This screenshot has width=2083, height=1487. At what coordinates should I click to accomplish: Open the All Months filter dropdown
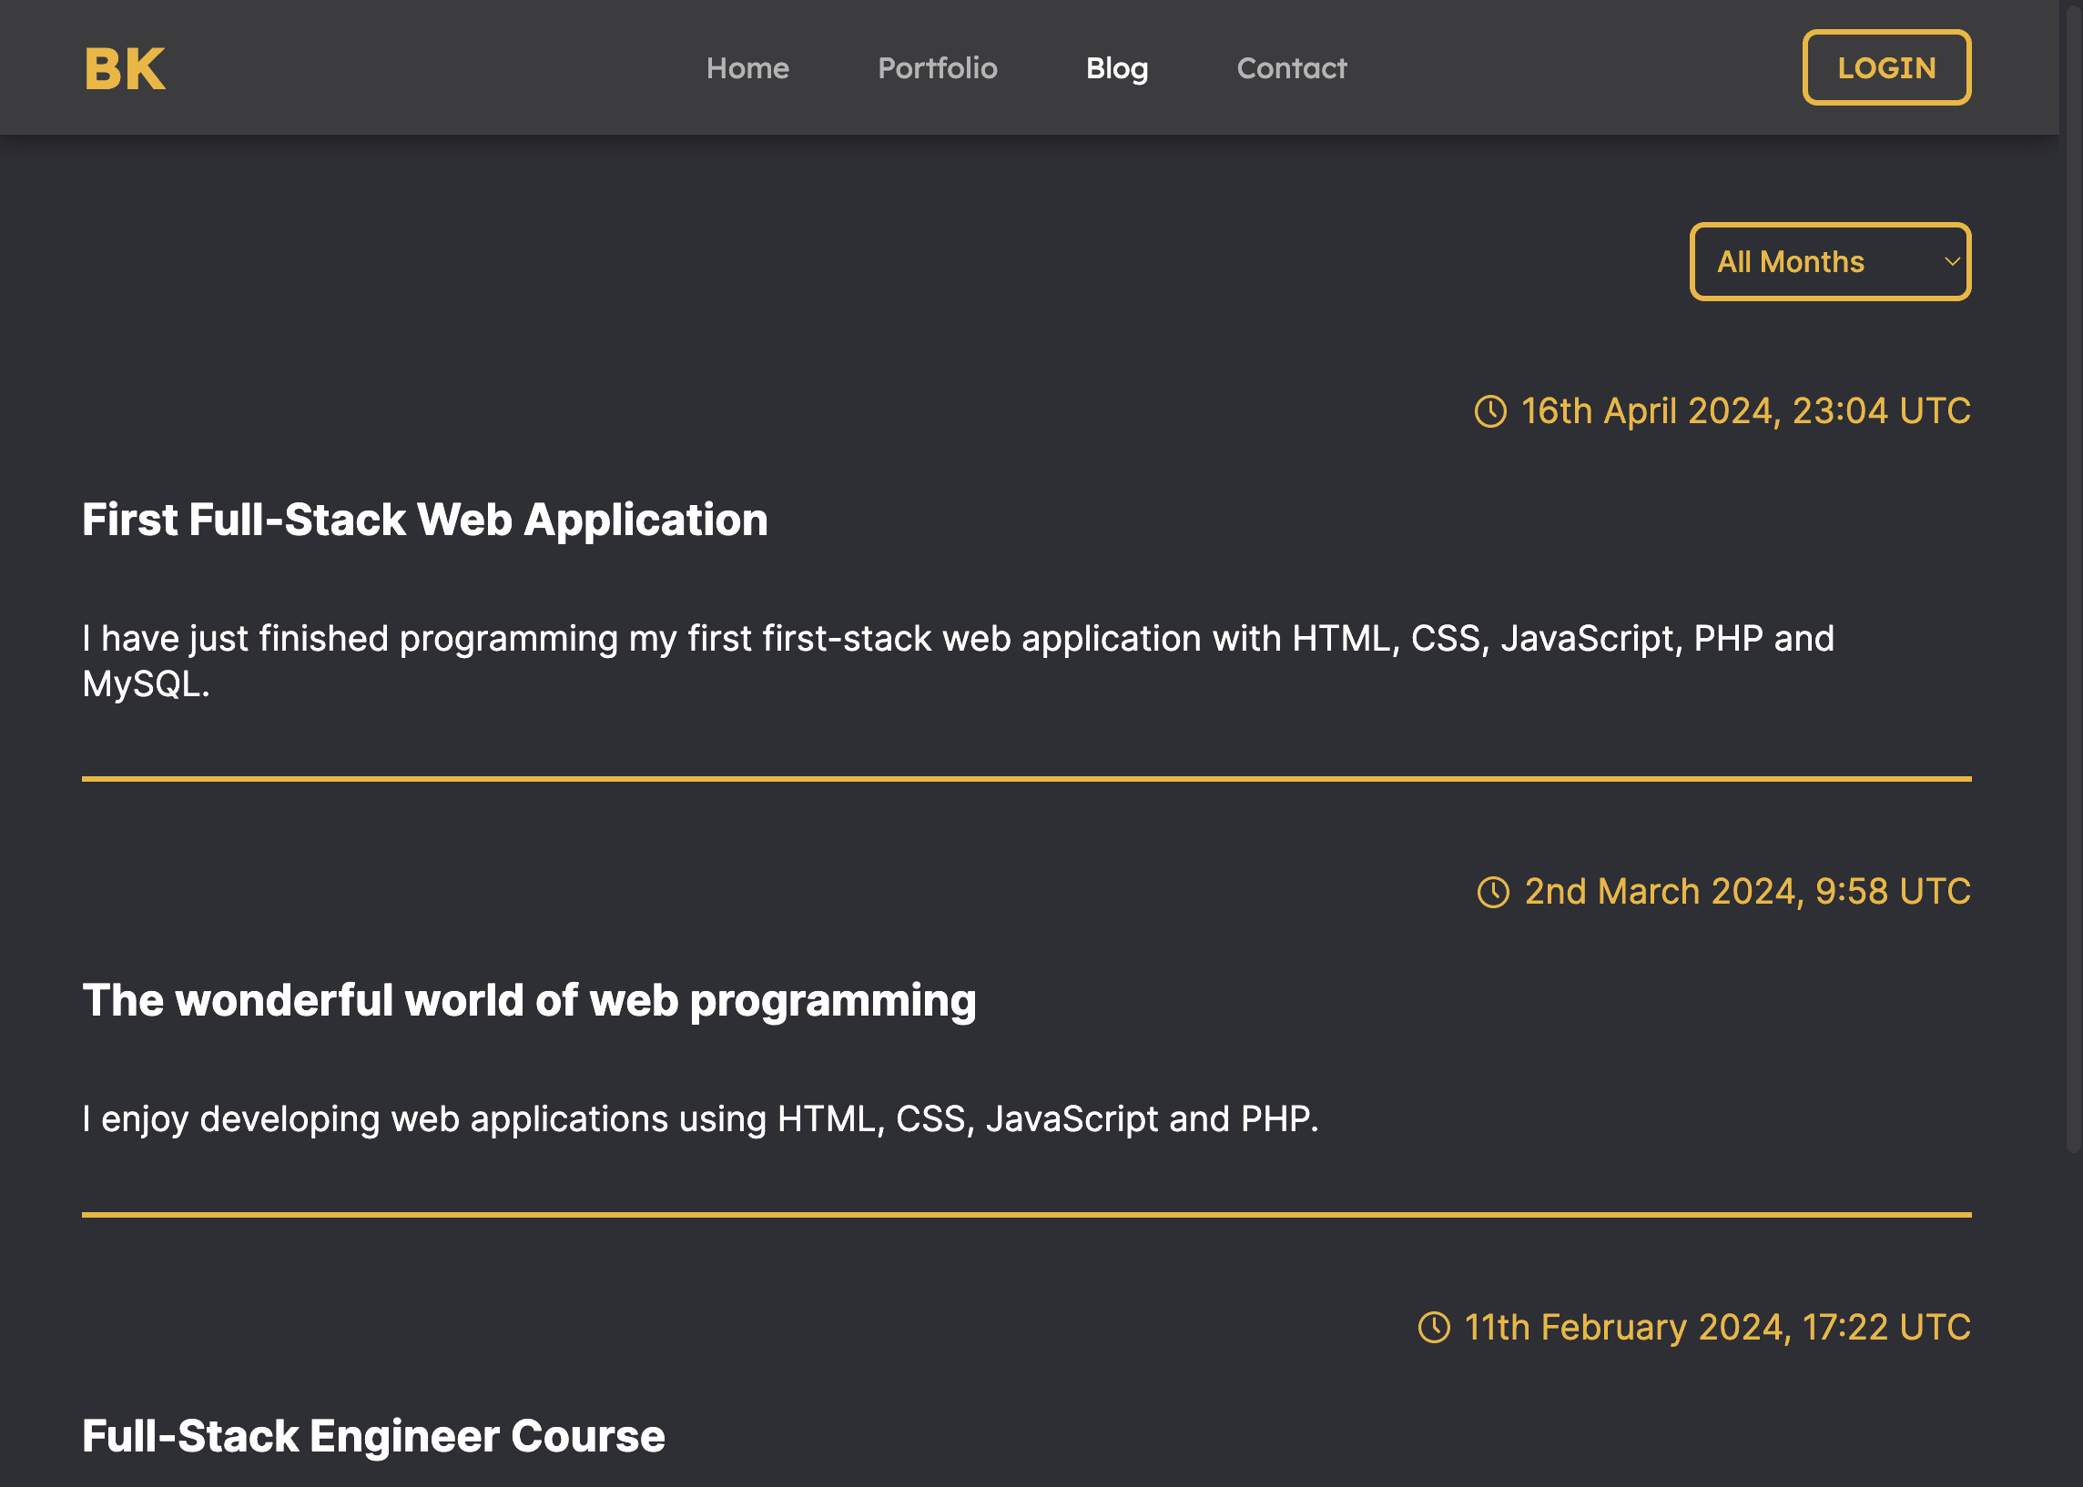1829,262
